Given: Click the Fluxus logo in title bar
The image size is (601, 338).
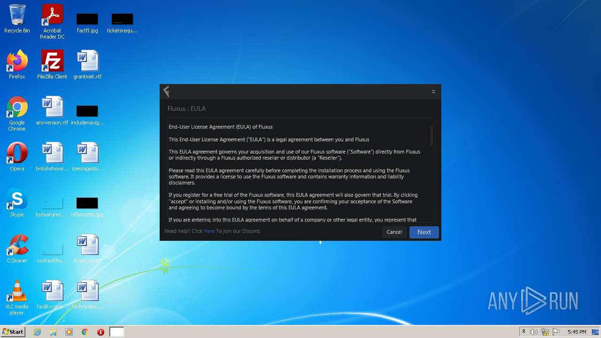Looking at the screenshot, I should [166, 91].
